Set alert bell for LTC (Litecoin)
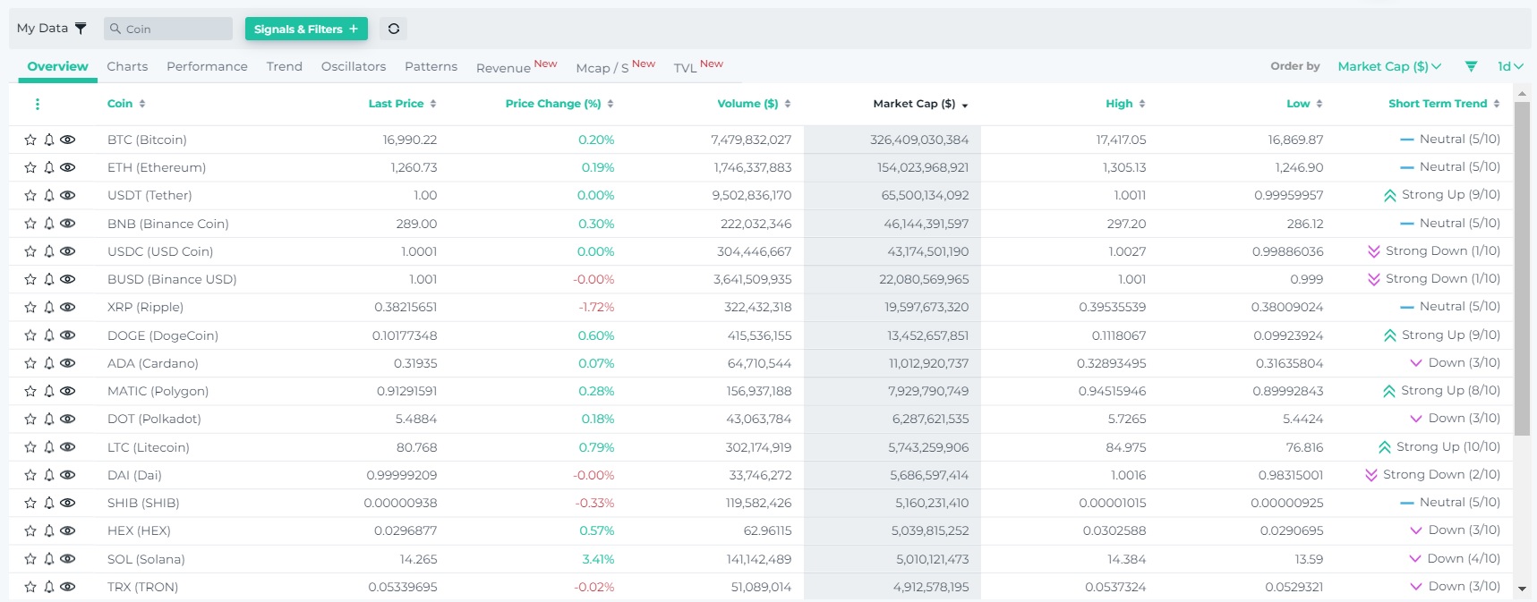Viewport: 1537px width, 602px height. 49,447
